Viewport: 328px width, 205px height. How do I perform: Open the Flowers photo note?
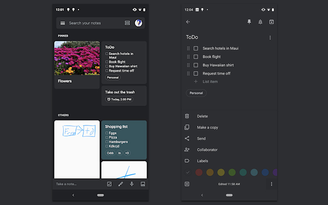tap(77, 65)
